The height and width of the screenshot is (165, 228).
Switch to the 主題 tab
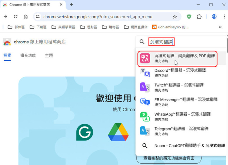coord(49,55)
